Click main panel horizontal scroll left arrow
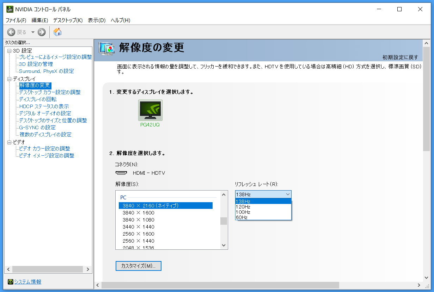The image size is (434, 292). click(98, 285)
